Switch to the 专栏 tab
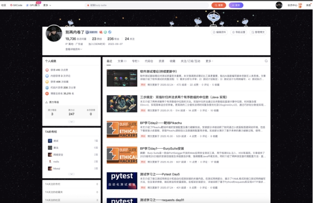 point(135,61)
